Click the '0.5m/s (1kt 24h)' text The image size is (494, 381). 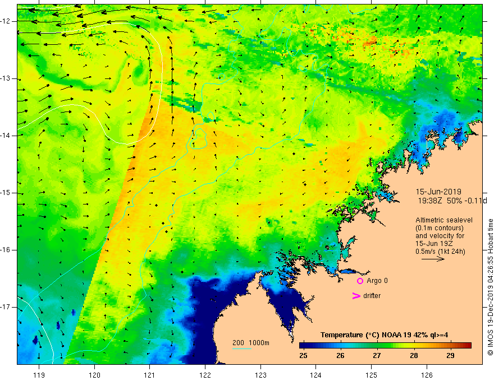[441, 252]
